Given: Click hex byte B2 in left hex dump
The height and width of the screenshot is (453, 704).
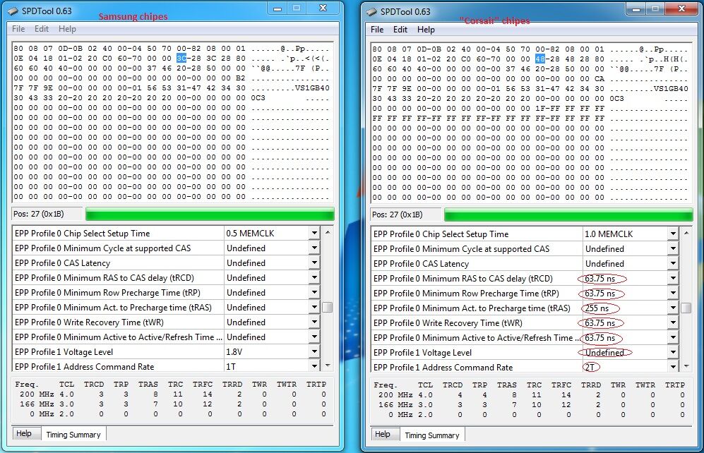Looking at the screenshot, I should click(x=240, y=78).
